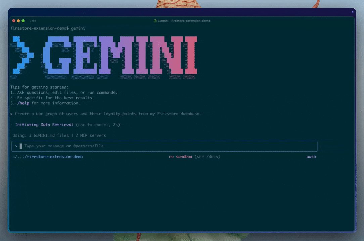
Task: Click the 'Initiating Data Retrieval' status text
Action: (x=44, y=125)
